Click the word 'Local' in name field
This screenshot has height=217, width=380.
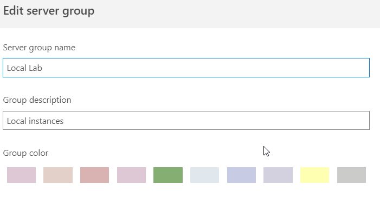tap(16, 68)
